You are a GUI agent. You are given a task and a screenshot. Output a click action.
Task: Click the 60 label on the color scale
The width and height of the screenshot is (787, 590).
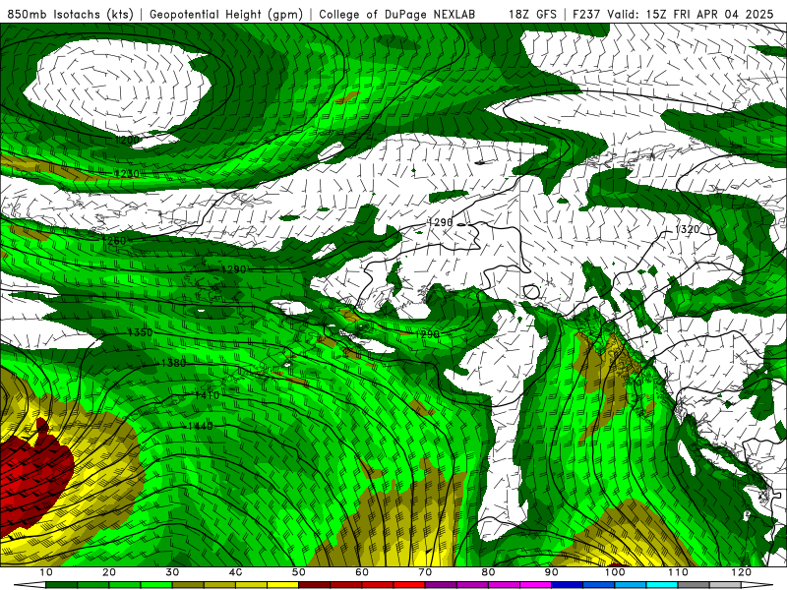click(362, 572)
